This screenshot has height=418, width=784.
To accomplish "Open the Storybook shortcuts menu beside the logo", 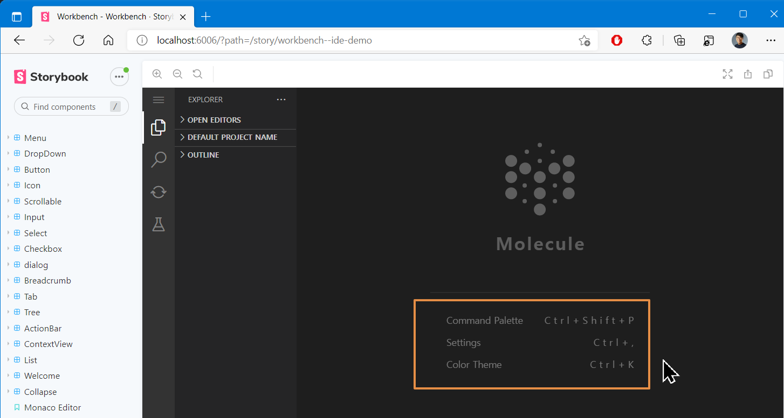I will tap(119, 76).
